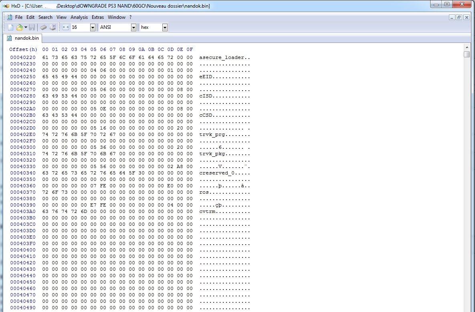Open the Analysis menu

(x=79, y=17)
